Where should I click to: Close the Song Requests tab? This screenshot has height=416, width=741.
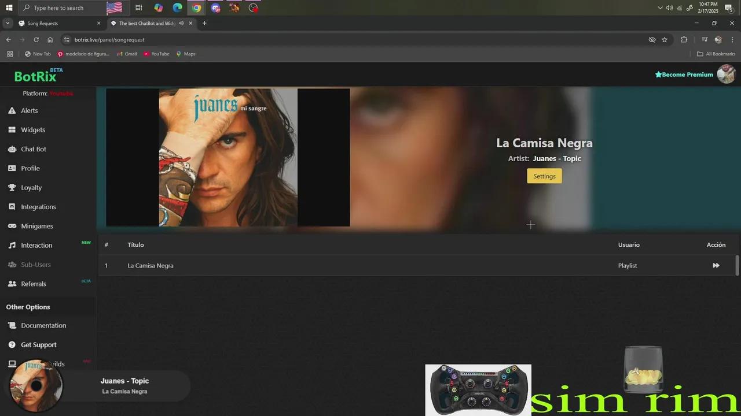[98, 23]
